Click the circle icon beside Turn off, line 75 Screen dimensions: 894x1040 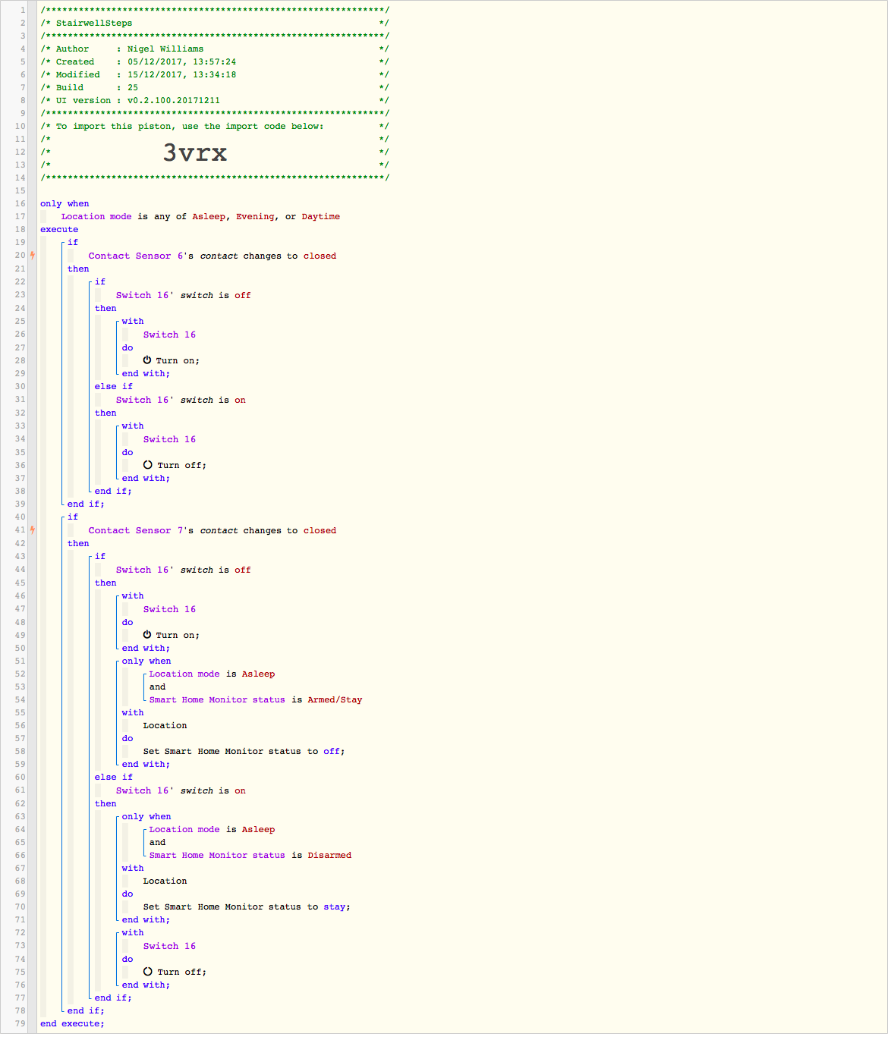tap(148, 972)
